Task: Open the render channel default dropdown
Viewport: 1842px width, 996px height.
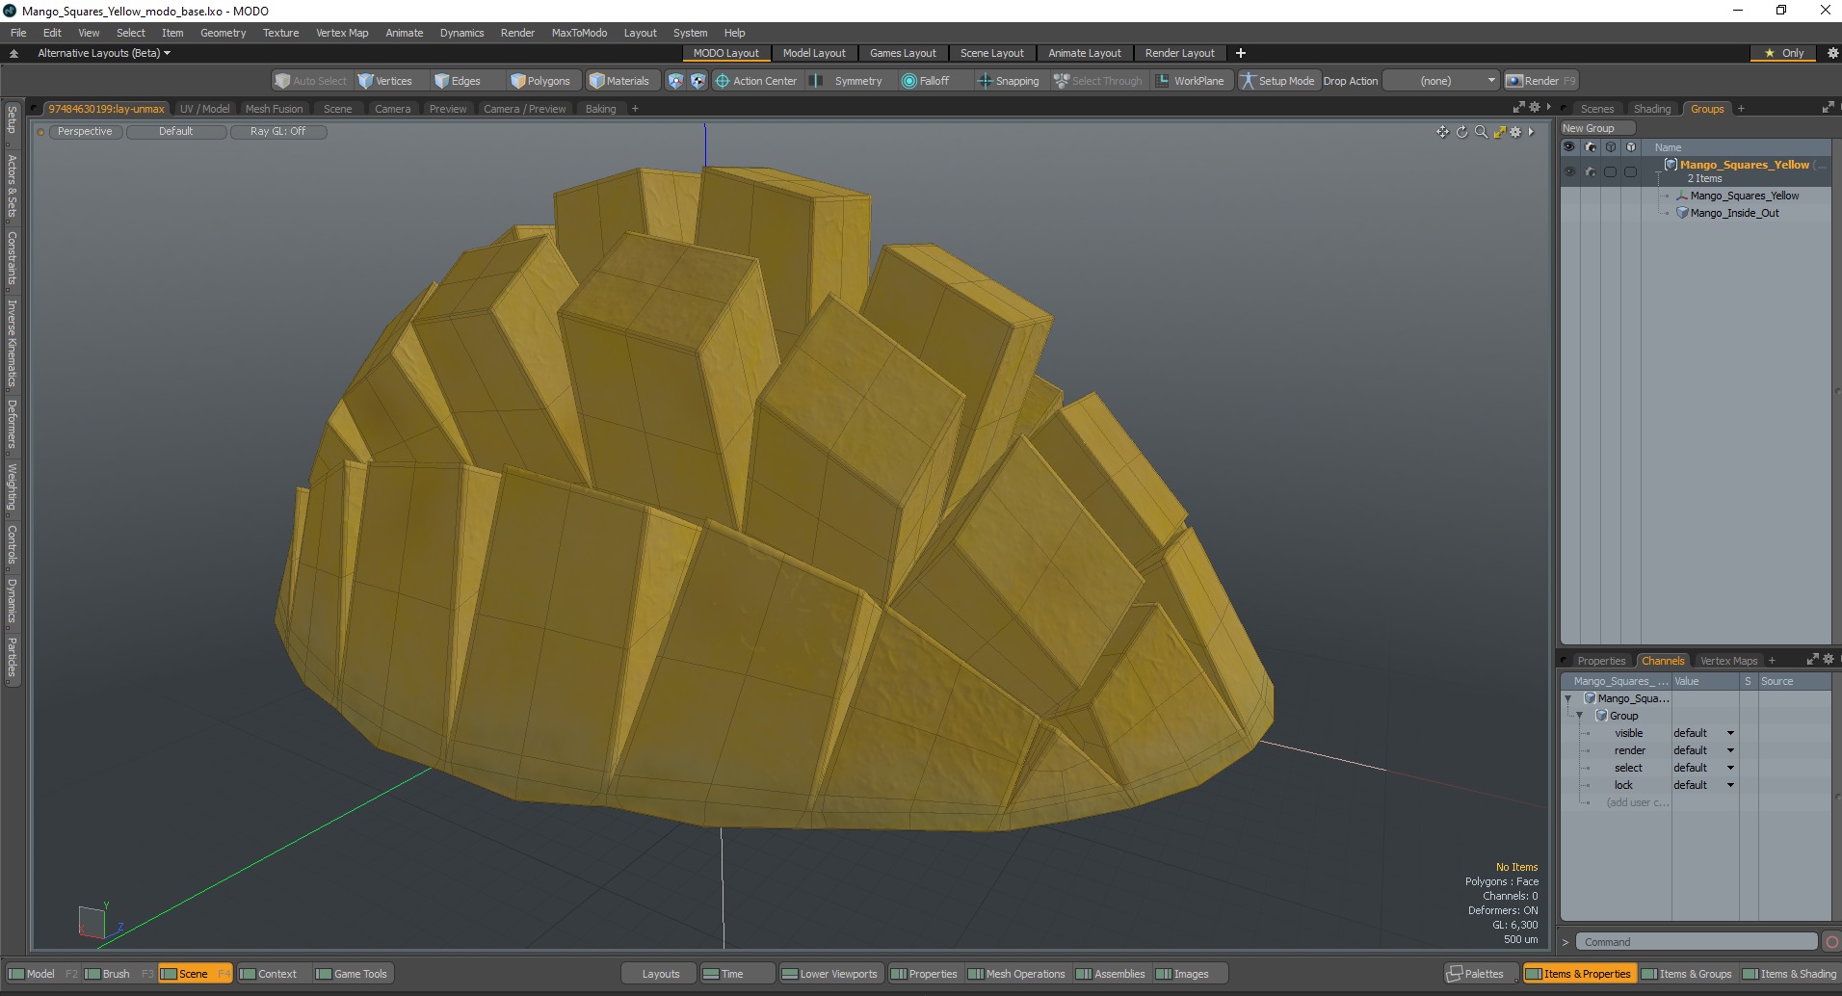Action: pyautogui.click(x=1703, y=750)
